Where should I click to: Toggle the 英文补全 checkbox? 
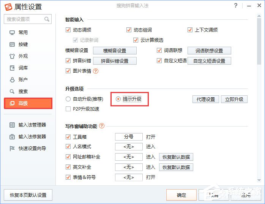[x=68, y=167]
